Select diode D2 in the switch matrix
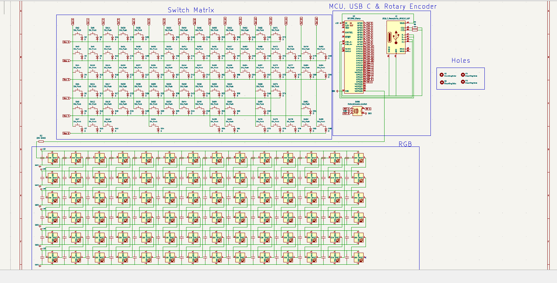557x283 pixels. click(82, 38)
